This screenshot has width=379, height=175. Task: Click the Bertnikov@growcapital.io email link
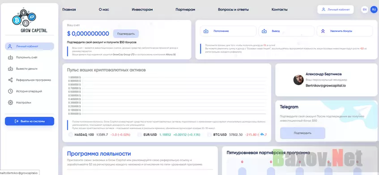(x=326, y=85)
